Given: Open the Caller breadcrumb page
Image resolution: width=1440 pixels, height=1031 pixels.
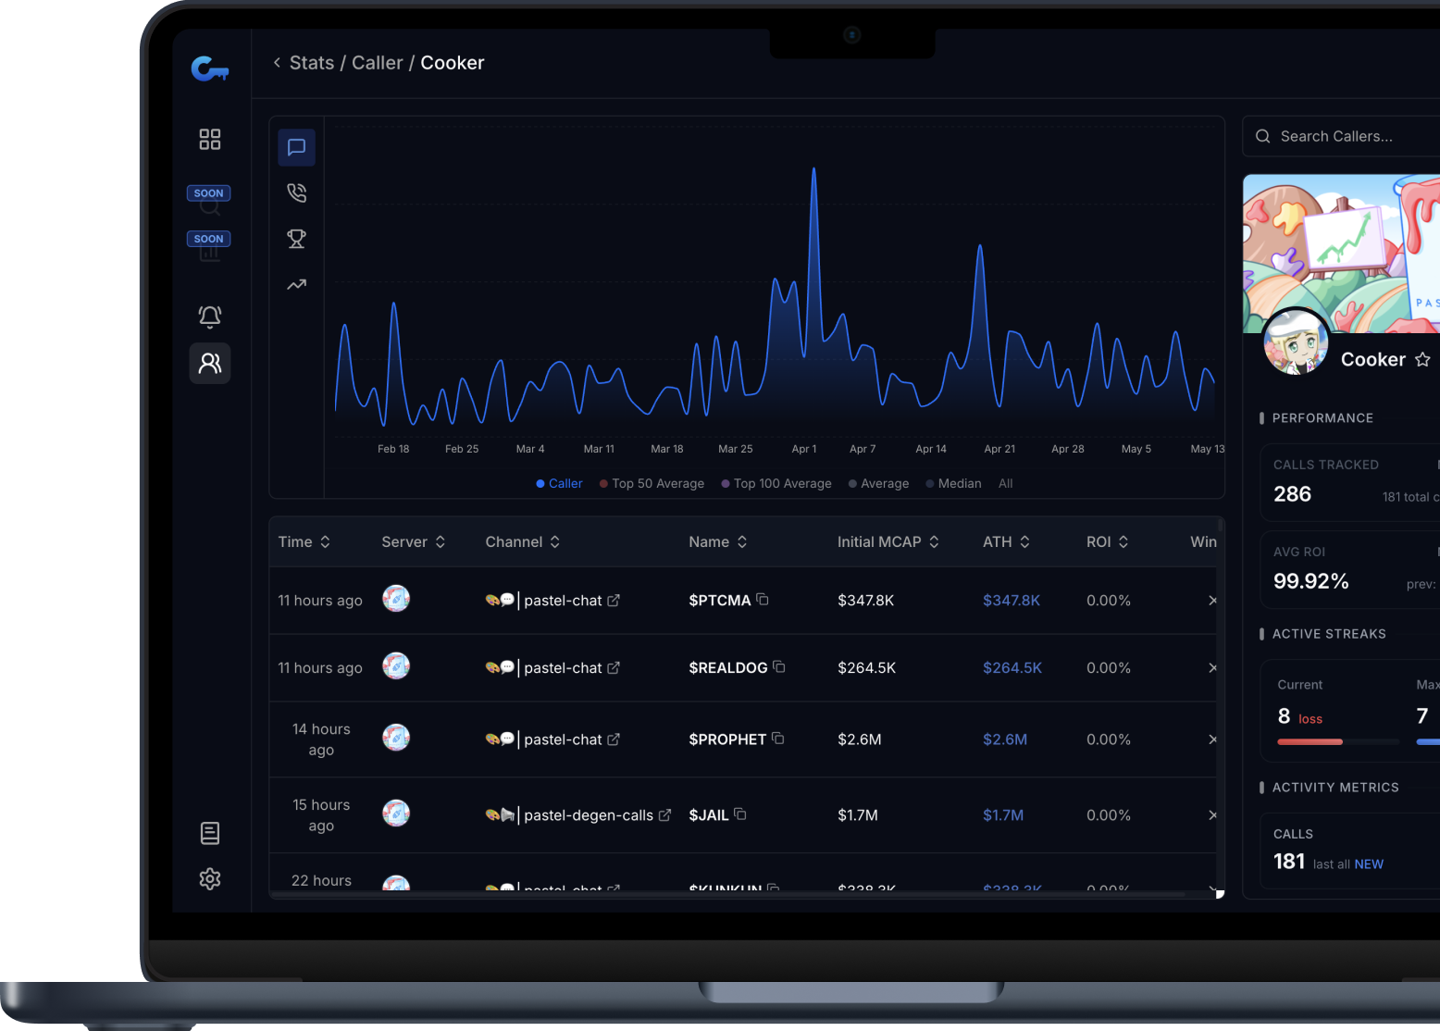Looking at the screenshot, I should click(x=377, y=62).
